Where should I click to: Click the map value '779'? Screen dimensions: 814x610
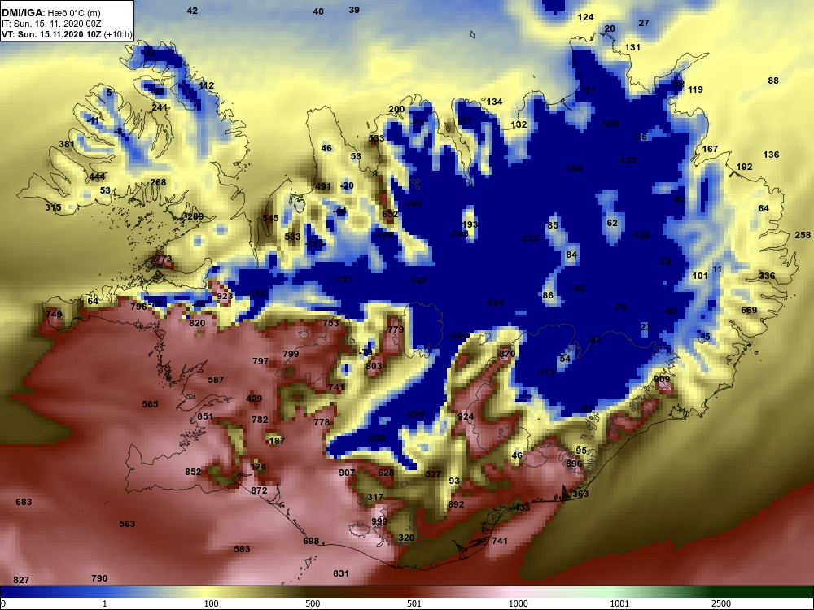click(x=396, y=330)
